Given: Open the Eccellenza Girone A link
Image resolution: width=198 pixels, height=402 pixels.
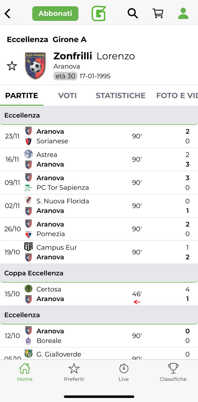Looking at the screenshot, I should pos(47,39).
